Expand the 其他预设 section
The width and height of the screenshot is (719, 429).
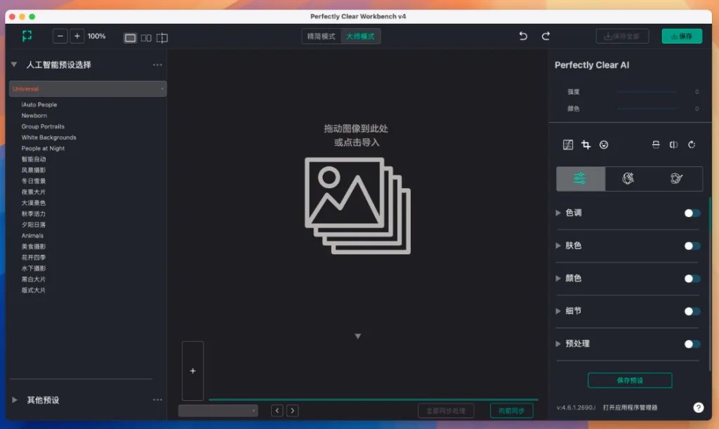pyautogui.click(x=15, y=400)
